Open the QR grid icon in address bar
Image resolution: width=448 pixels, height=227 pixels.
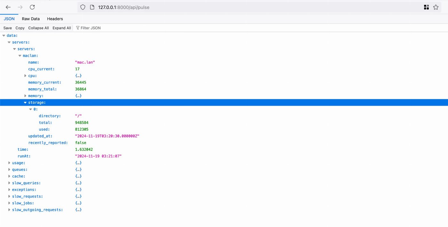[426, 7]
